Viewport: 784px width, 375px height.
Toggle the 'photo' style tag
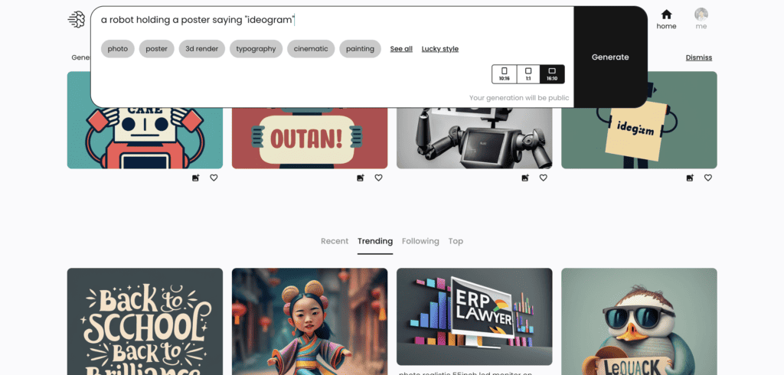click(117, 48)
